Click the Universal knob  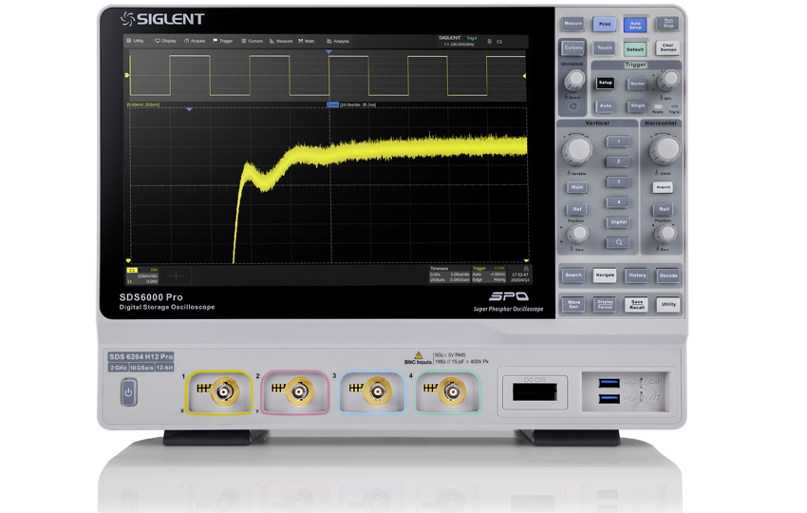573,79
